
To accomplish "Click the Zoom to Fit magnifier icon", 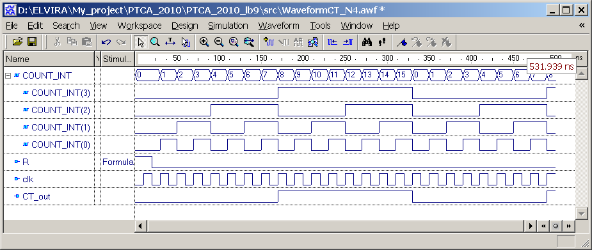I will (x=234, y=42).
